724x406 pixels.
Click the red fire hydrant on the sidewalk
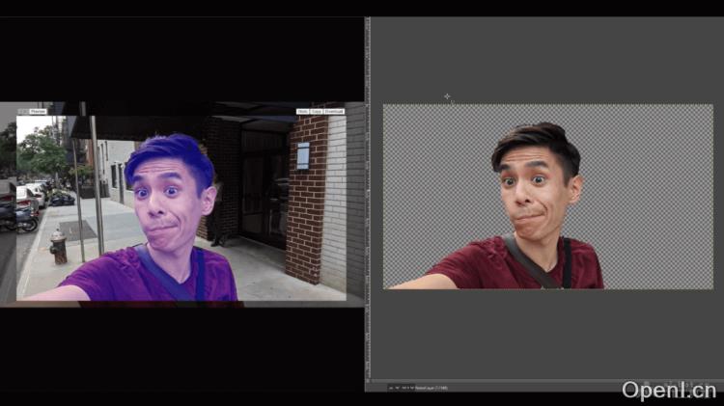pyautogui.click(x=59, y=248)
